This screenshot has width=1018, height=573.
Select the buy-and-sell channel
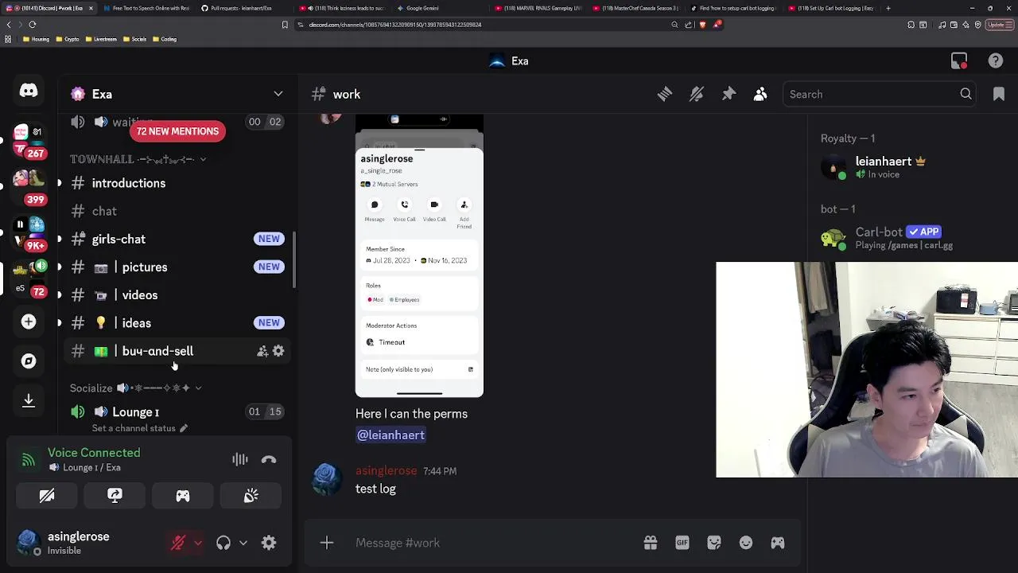click(159, 351)
